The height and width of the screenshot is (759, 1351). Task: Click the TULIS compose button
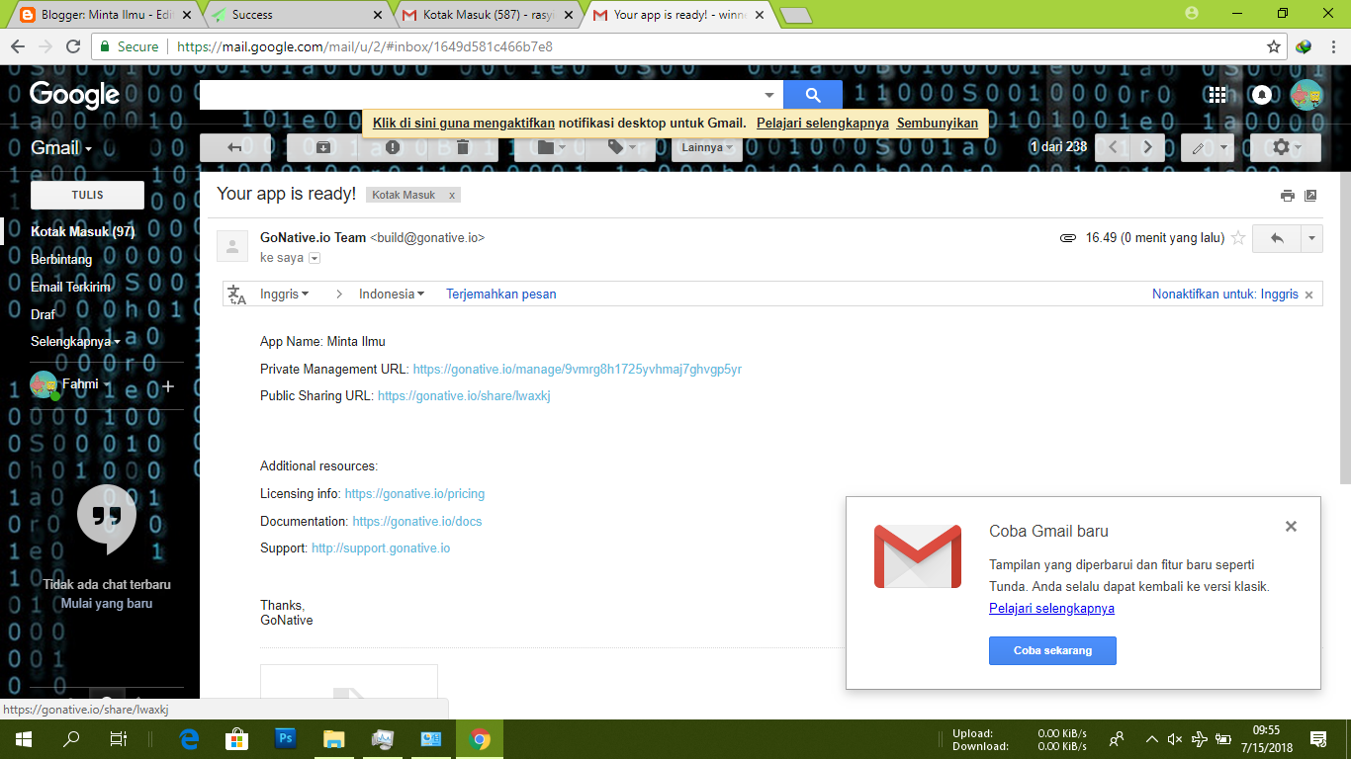pos(87,195)
